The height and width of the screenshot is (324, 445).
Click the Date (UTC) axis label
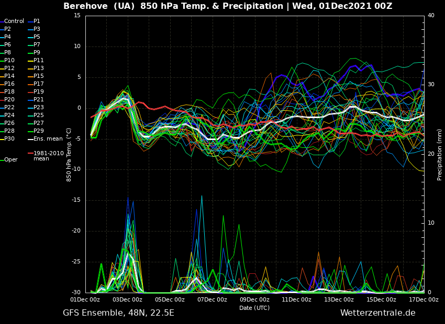[x=254, y=308]
